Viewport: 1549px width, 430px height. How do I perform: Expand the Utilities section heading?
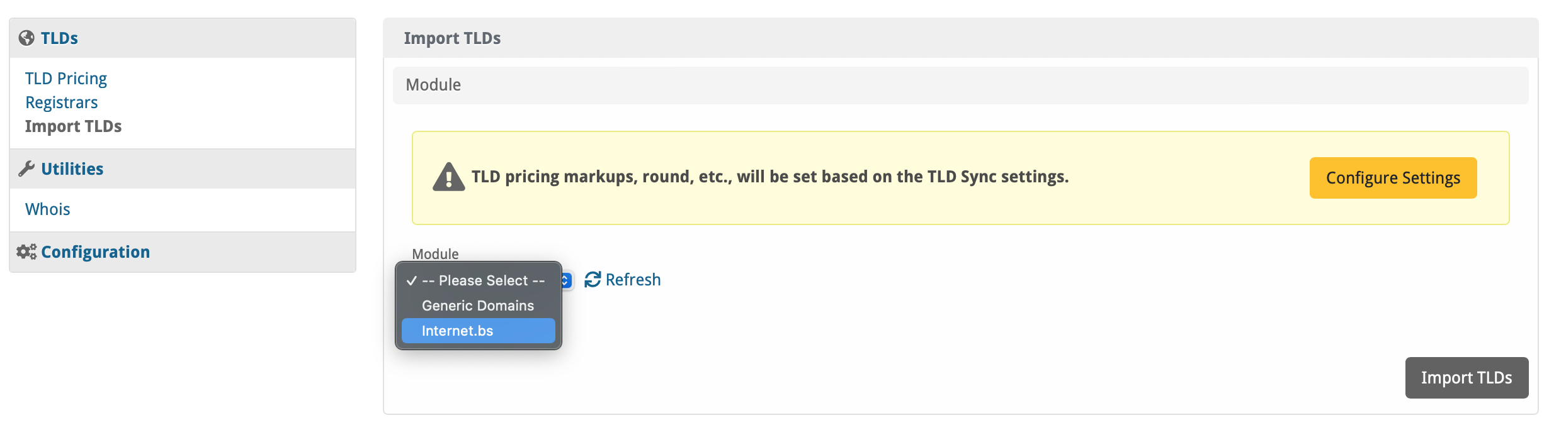pos(72,169)
